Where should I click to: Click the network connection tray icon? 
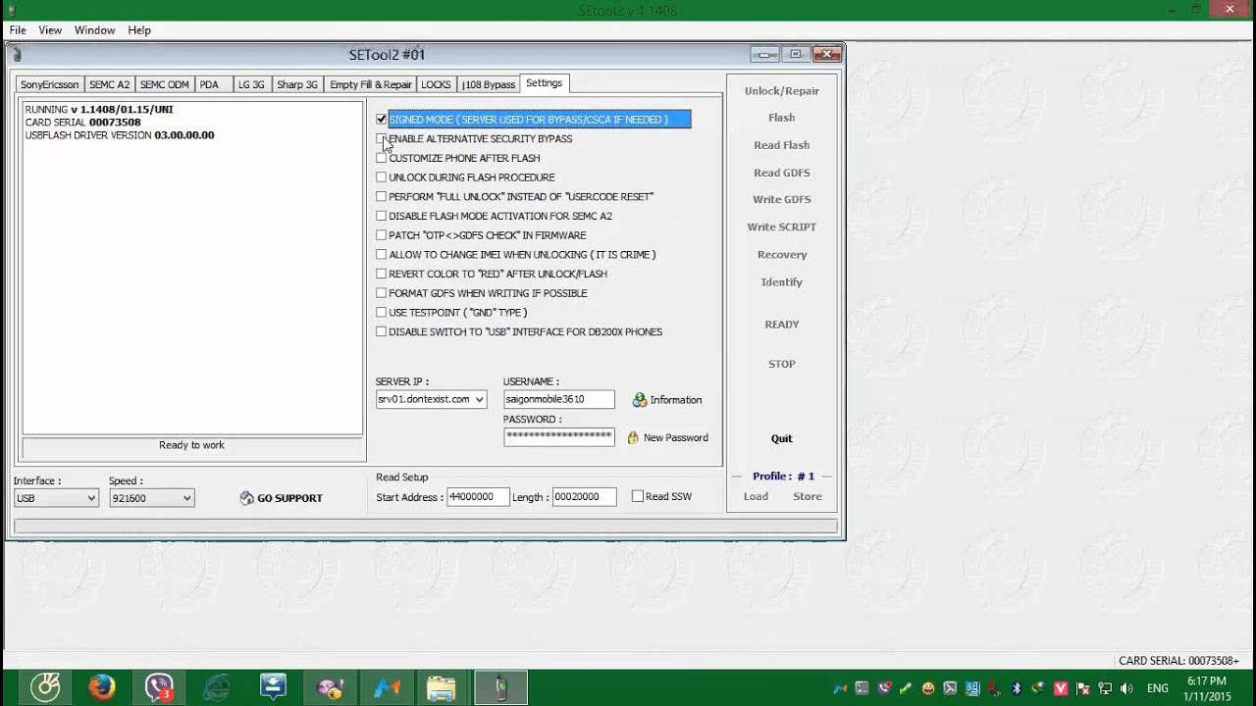pos(1105,688)
